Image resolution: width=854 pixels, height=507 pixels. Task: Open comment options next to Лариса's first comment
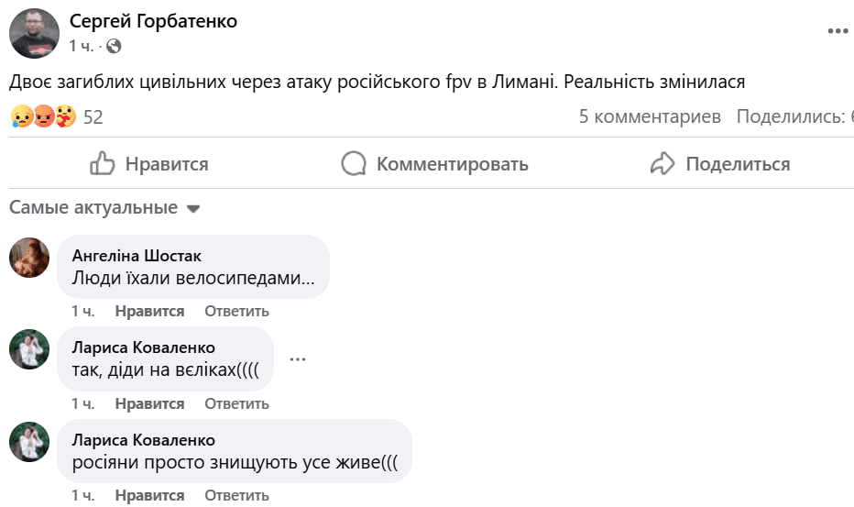point(298,359)
